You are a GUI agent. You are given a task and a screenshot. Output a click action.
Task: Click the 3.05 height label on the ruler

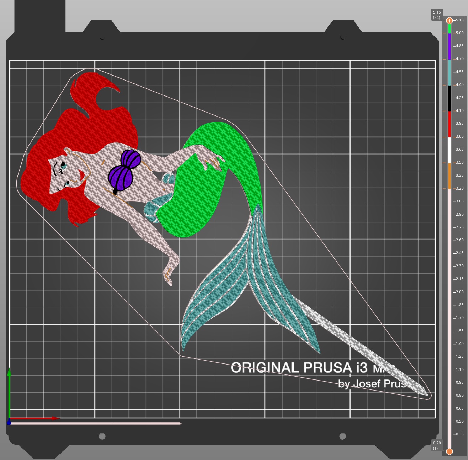coord(459,201)
